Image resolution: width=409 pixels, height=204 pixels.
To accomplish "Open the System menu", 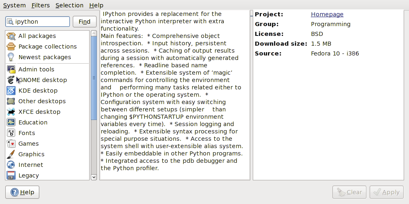I will pyautogui.click(x=14, y=5).
